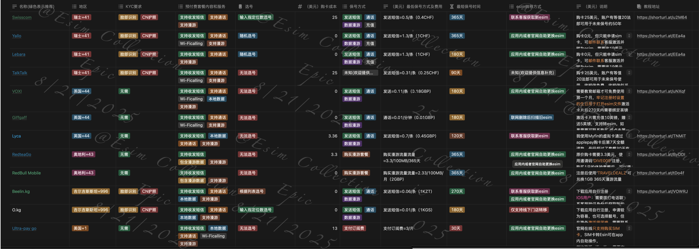Click the 90天 duration tag
The height and width of the screenshot is (249, 699).
click(456, 73)
